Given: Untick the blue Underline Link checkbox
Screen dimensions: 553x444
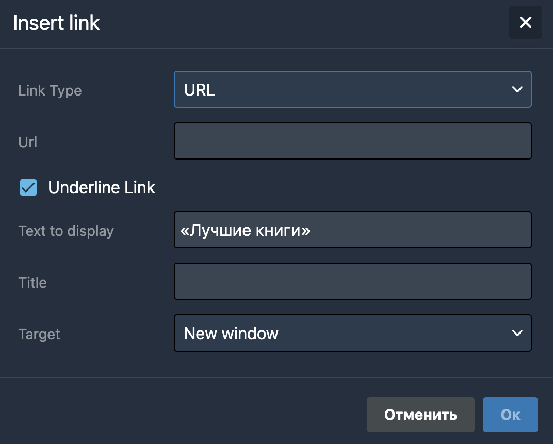Looking at the screenshot, I should point(28,187).
